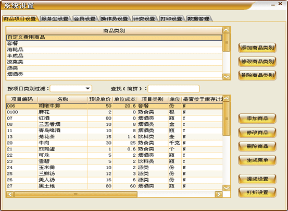Click the category list scroll-up arrow
288x211 pixels.
226,30
